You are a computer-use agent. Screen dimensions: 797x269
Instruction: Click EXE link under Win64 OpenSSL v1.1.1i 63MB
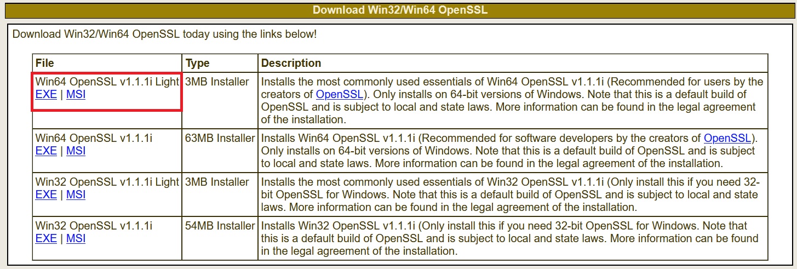[46, 151]
